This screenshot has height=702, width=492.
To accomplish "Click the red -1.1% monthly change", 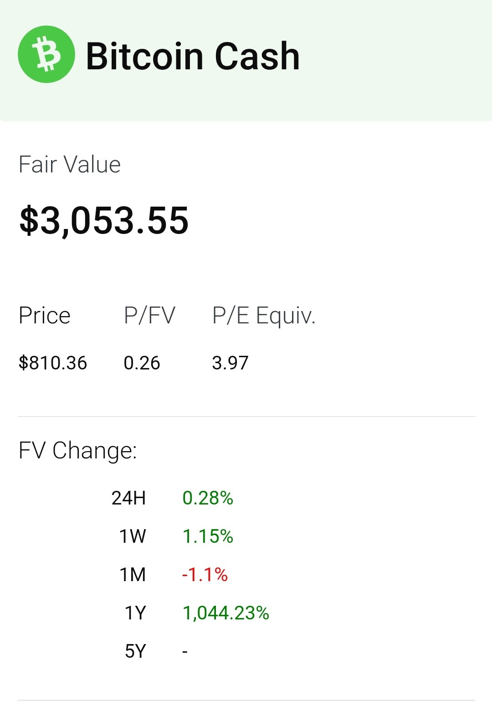I will coord(205,575).
